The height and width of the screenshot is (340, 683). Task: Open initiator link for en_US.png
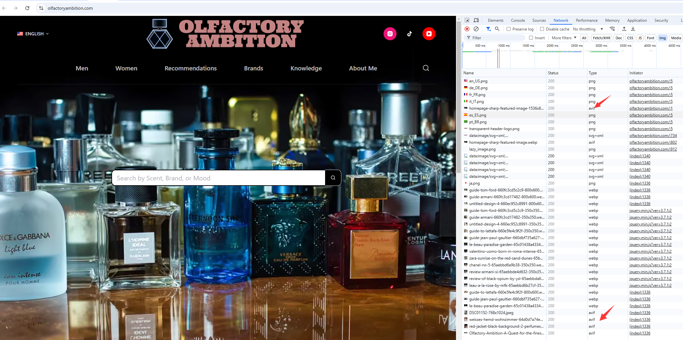651,81
